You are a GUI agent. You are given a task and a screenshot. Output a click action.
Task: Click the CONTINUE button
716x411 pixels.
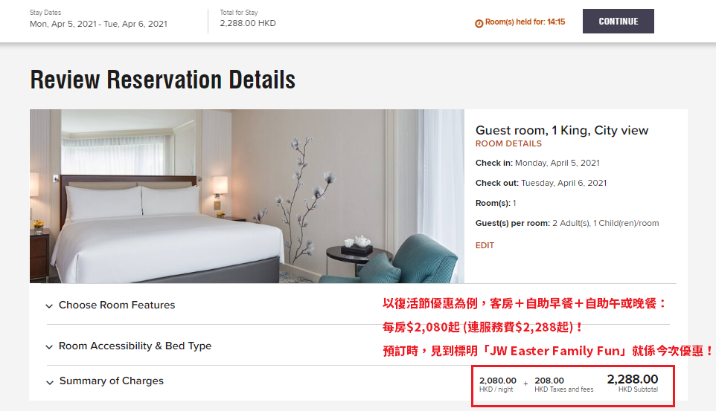tap(618, 21)
